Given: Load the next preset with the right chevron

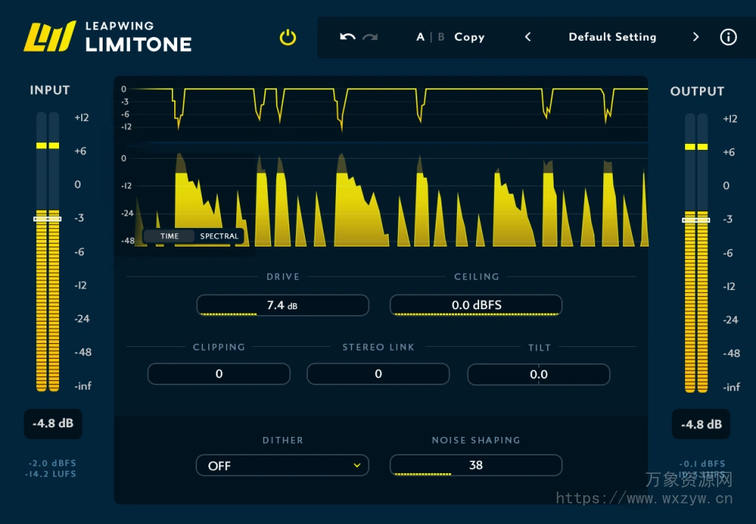Looking at the screenshot, I should click(695, 37).
